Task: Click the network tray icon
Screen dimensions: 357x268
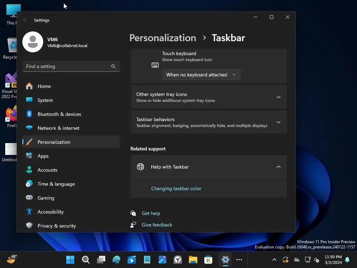Action: (x=307, y=260)
